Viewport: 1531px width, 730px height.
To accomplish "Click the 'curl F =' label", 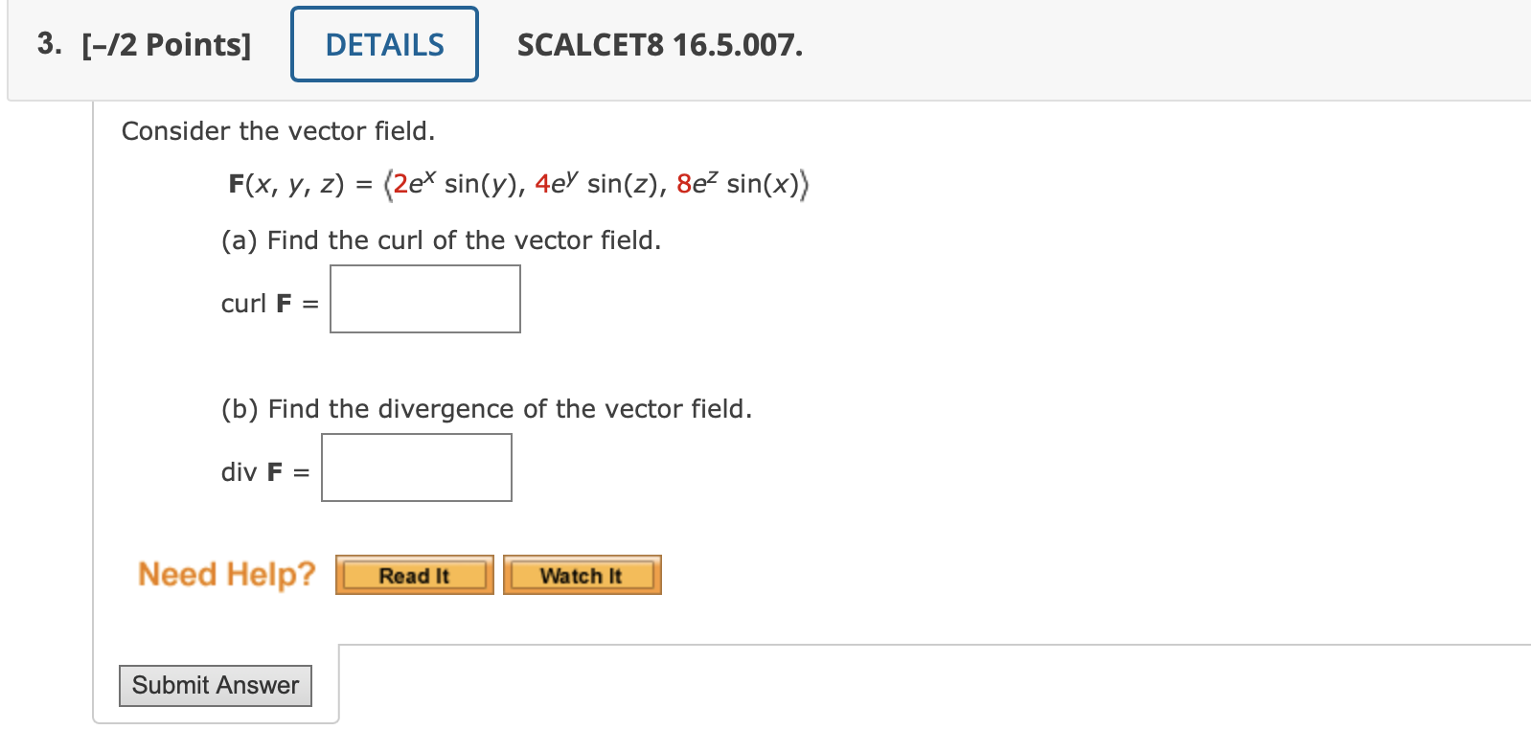I will click(x=270, y=304).
